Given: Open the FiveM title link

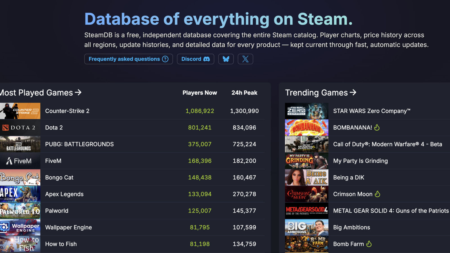Looking at the screenshot, I should 53,161.
